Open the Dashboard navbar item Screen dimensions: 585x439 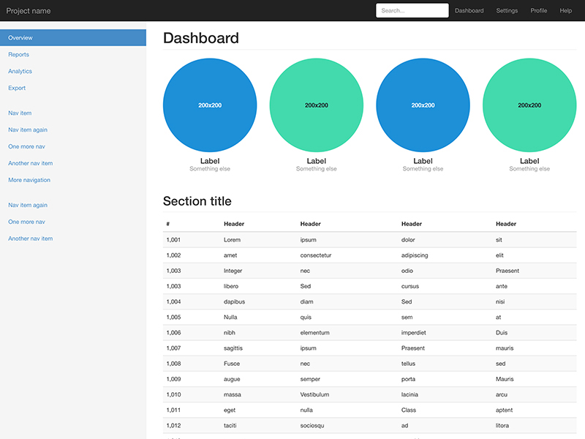point(469,10)
